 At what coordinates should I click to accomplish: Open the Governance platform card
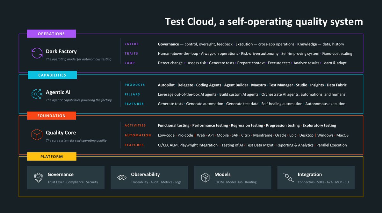[66, 177]
